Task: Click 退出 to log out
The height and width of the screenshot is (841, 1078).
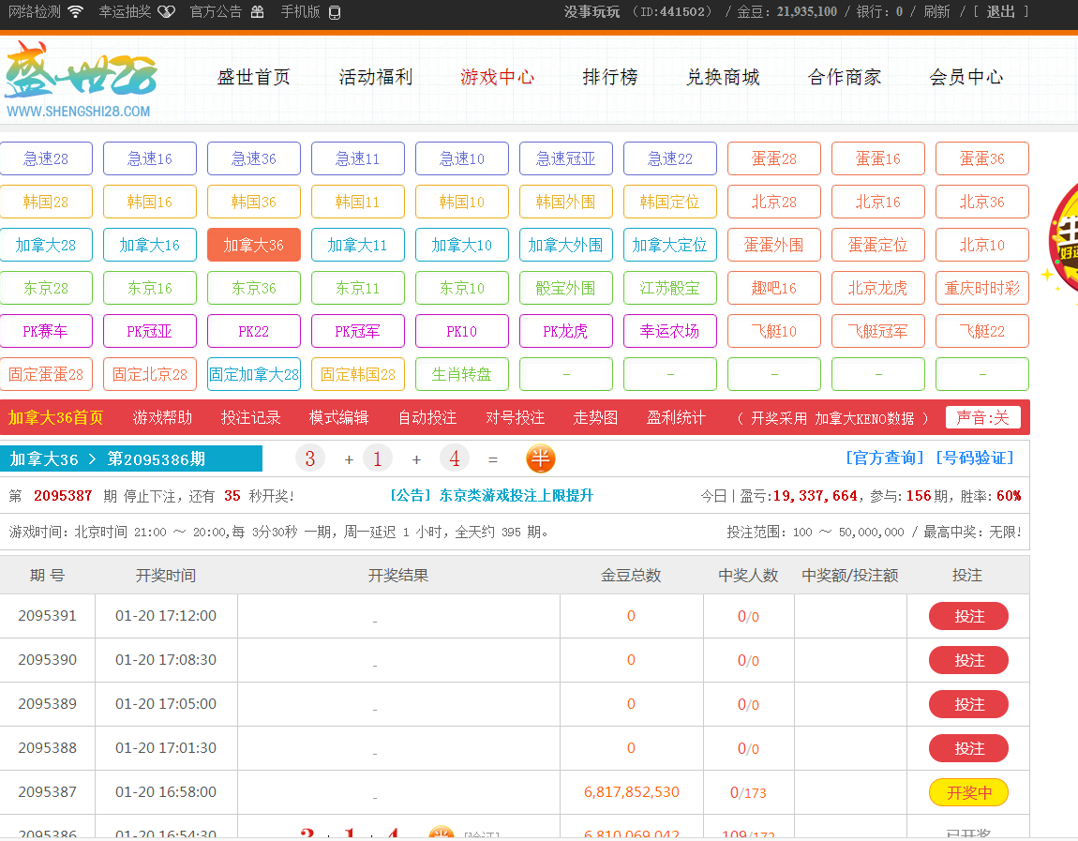Action: (x=1000, y=11)
